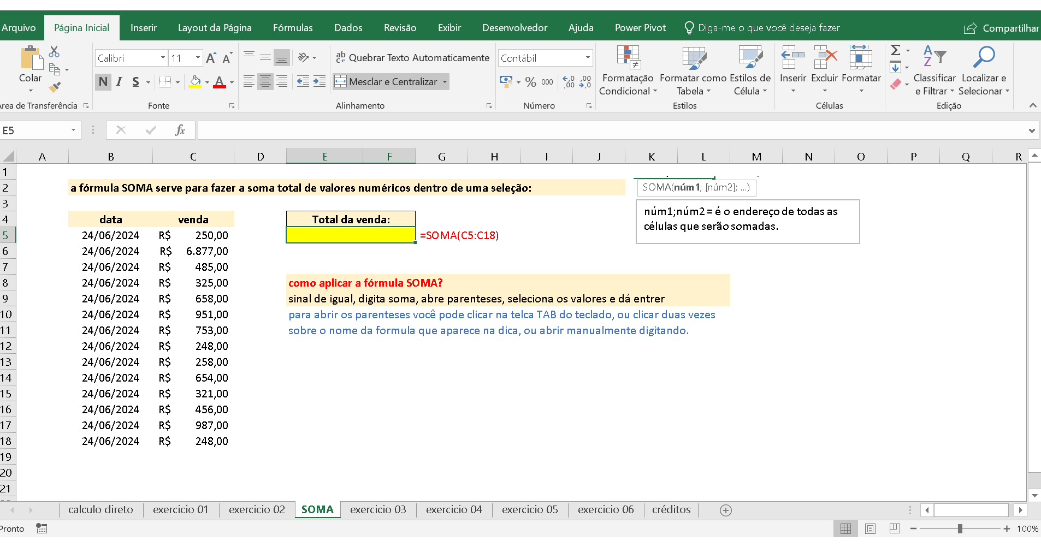Click the zoom slider handle

960,528
